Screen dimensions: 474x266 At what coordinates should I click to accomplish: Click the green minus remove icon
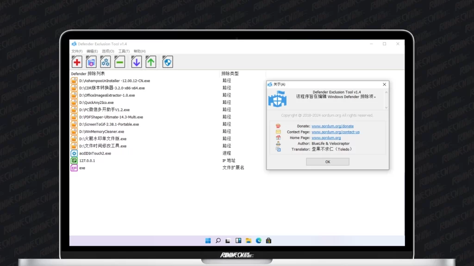pos(120,62)
